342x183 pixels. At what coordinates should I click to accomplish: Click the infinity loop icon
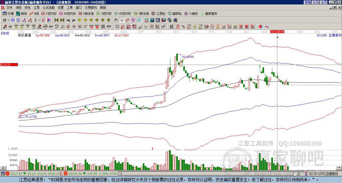point(267,27)
